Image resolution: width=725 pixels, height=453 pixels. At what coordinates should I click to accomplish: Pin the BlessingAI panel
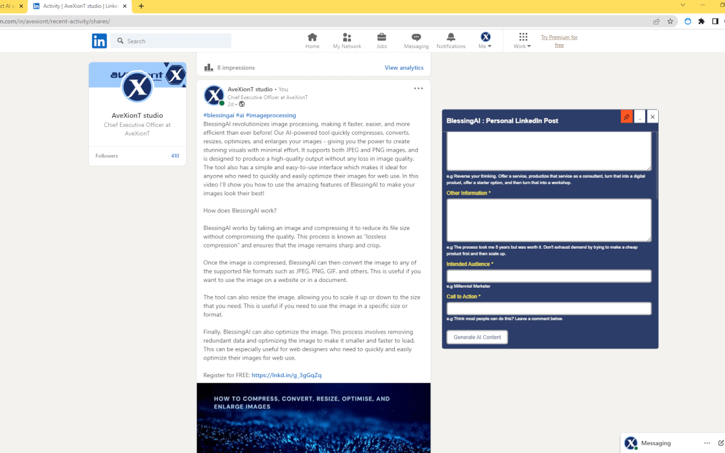click(x=626, y=117)
